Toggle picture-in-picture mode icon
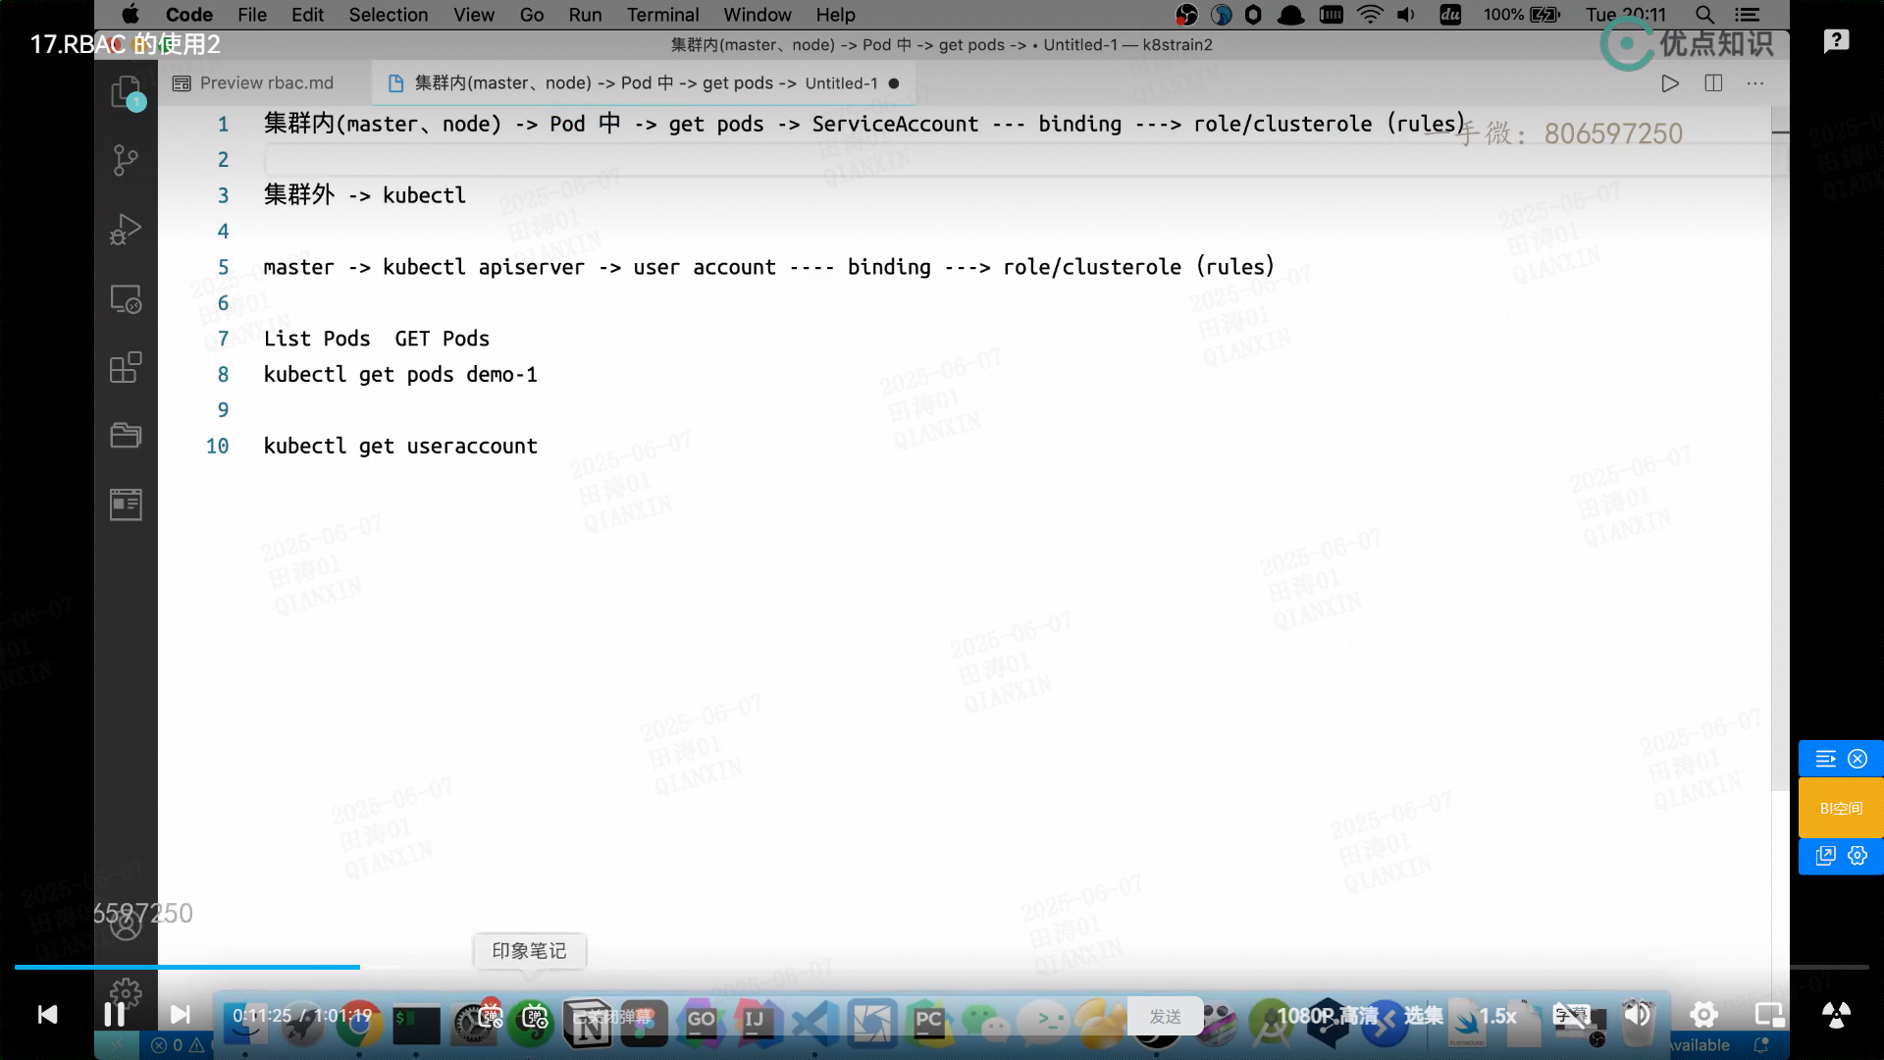The image size is (1884, 1060). (1769, 1015)
